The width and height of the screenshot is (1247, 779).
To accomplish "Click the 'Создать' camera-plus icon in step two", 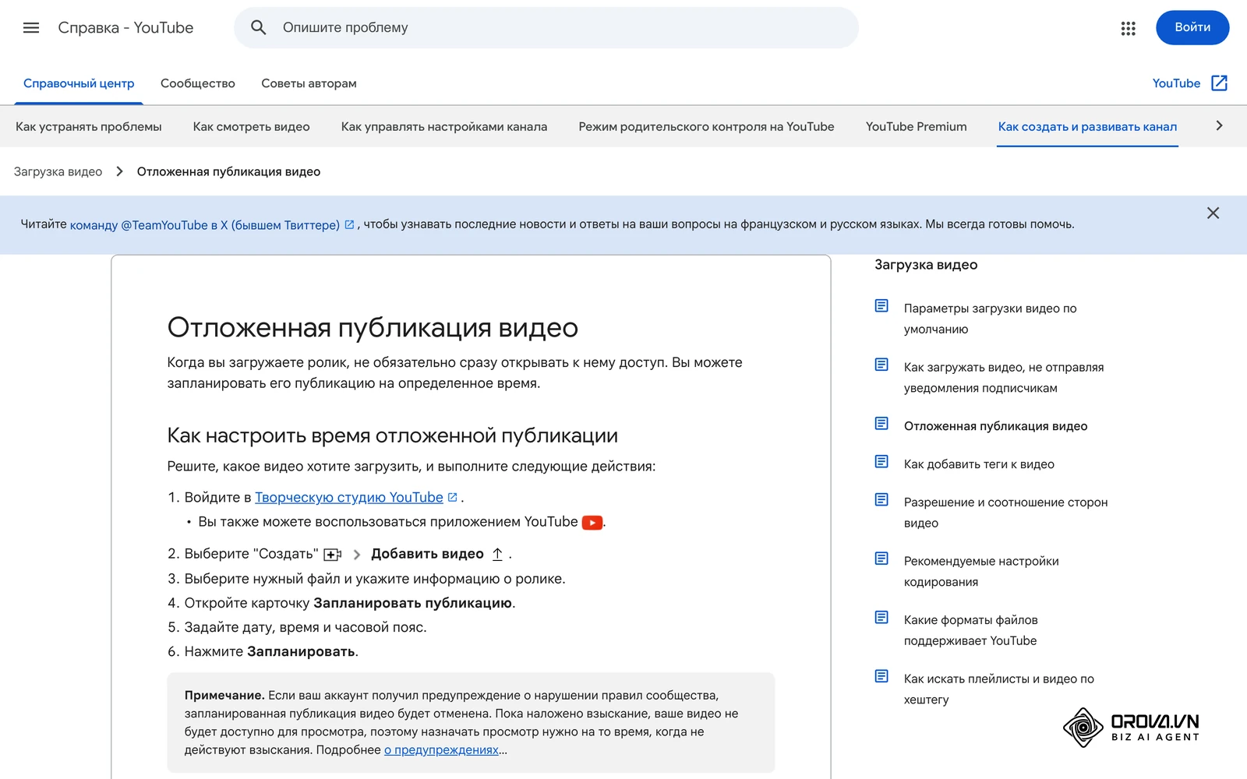I will 333,555.
